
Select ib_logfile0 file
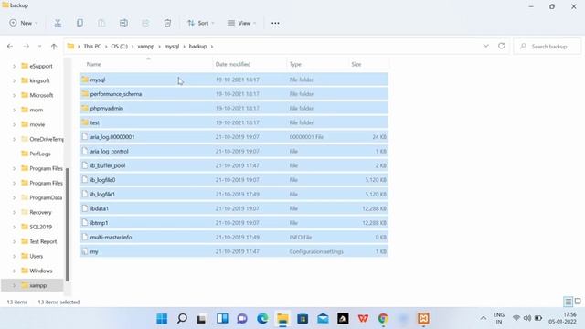tap(234, 180)
